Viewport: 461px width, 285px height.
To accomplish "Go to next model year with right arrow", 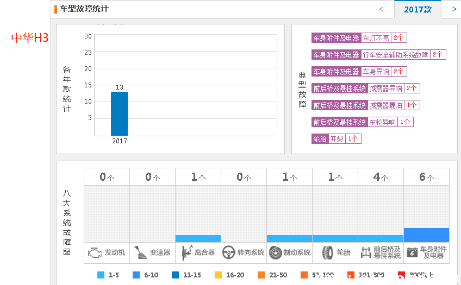I will (x=454, y=9).
